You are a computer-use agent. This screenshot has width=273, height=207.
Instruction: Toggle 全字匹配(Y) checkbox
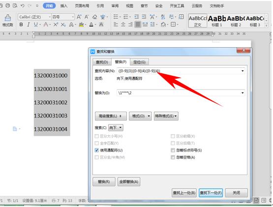[x=96, y=143]
